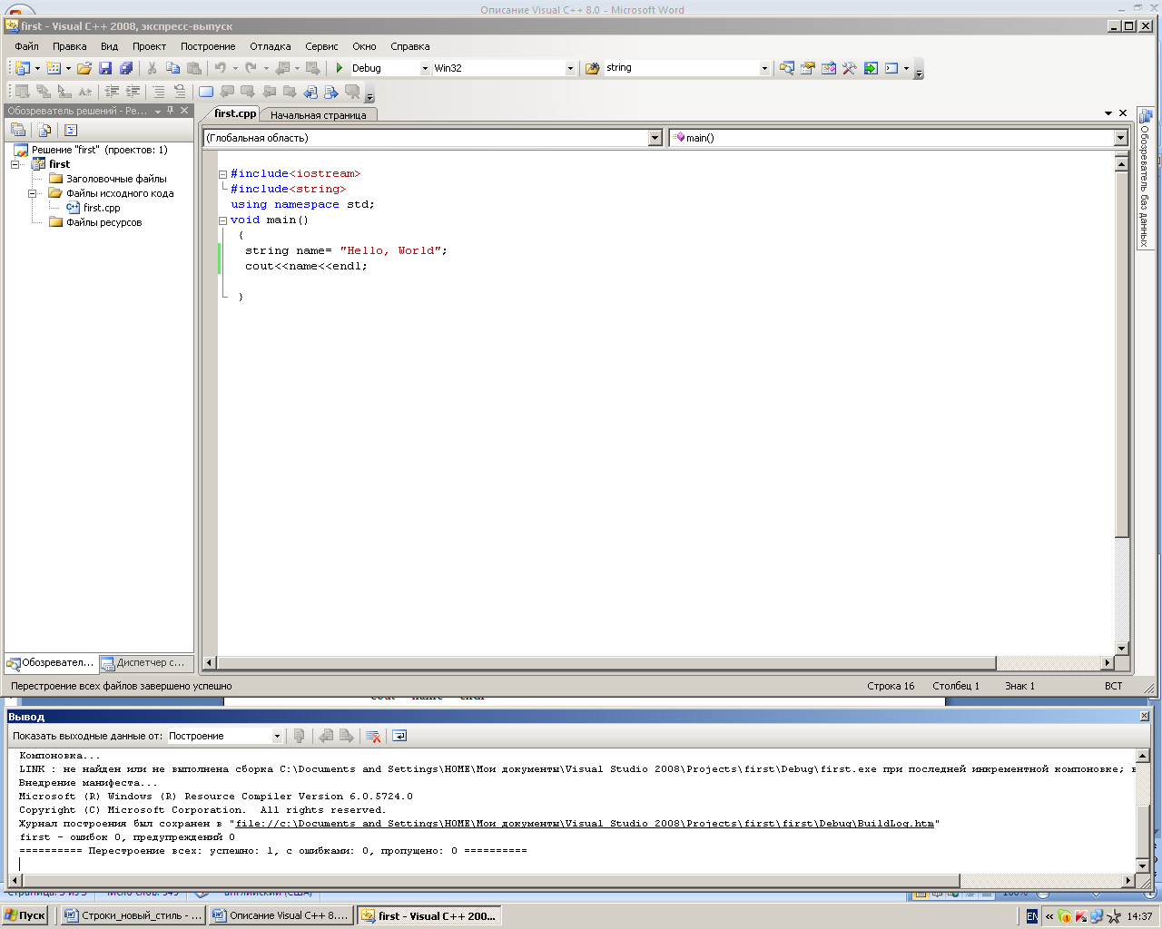Image resolution: width=1162 pixels, height=929 pixels.
Task: Click the green arrow Start Page icon
Action: click(871, 68)
